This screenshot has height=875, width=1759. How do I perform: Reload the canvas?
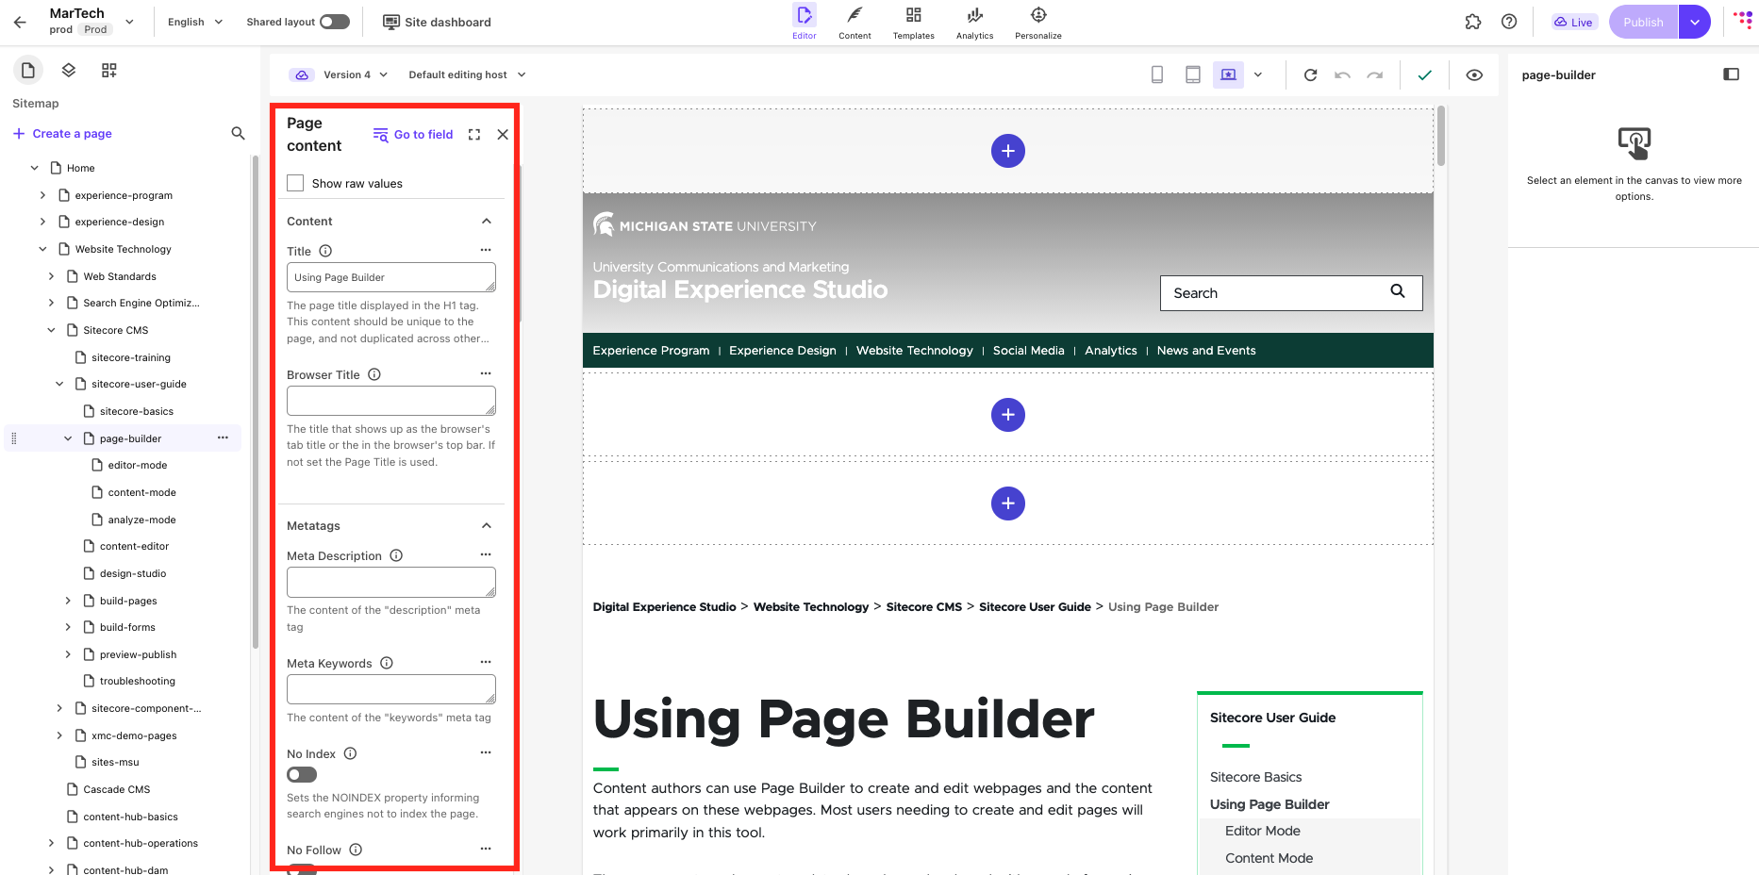coord(1310,74)
